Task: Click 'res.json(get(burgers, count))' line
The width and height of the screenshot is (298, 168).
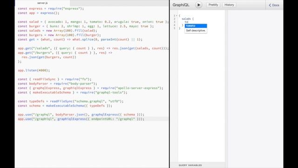Action: (x=49, y=57)
